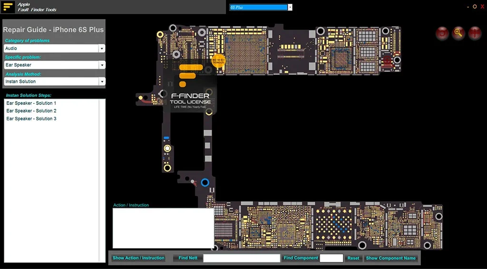Focus the Find Component input box
This screenshot has height=269, width=487.
click(x=331, y=258)
